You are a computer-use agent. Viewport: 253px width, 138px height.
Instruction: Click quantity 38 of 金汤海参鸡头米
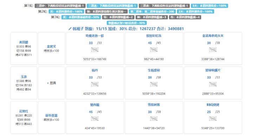click(209, 43)
